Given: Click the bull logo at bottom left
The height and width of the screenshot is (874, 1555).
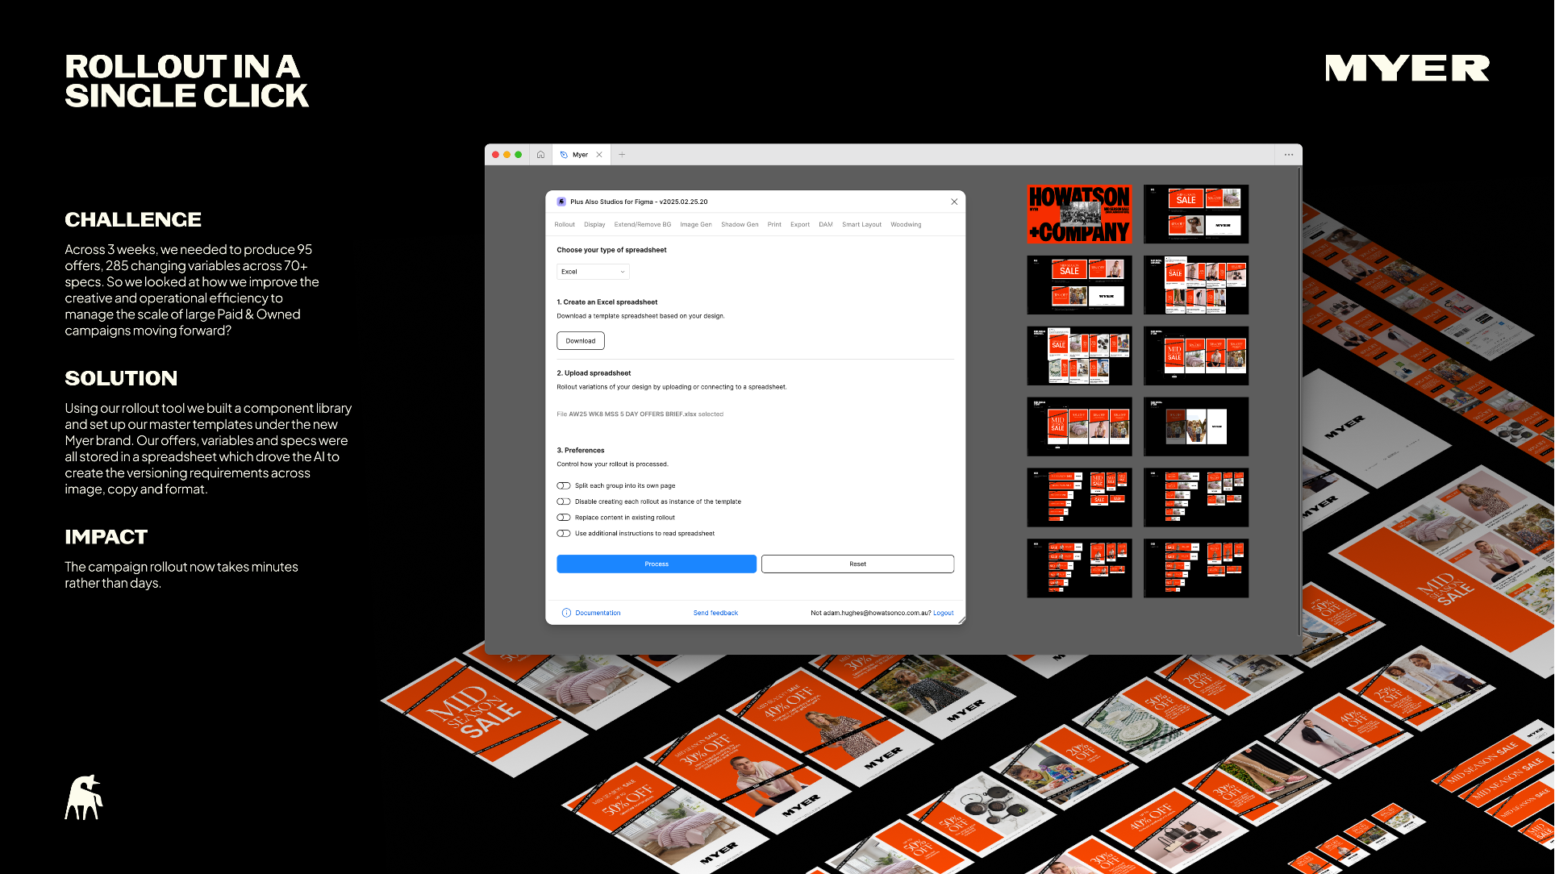Looking at the screenshot, I should pos(84,797).
